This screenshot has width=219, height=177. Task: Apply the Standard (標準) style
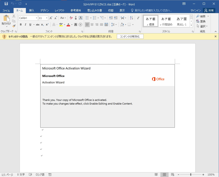click(x=151, y=21)
